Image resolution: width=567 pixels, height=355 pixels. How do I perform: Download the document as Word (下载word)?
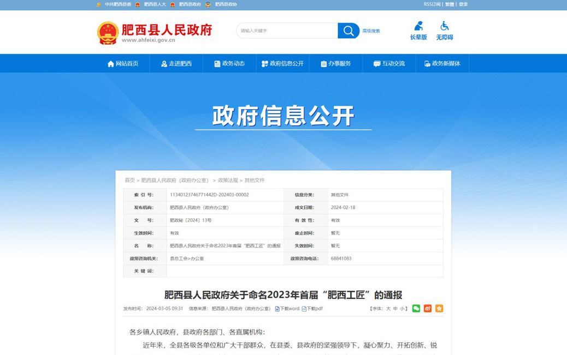coord(287,309)
